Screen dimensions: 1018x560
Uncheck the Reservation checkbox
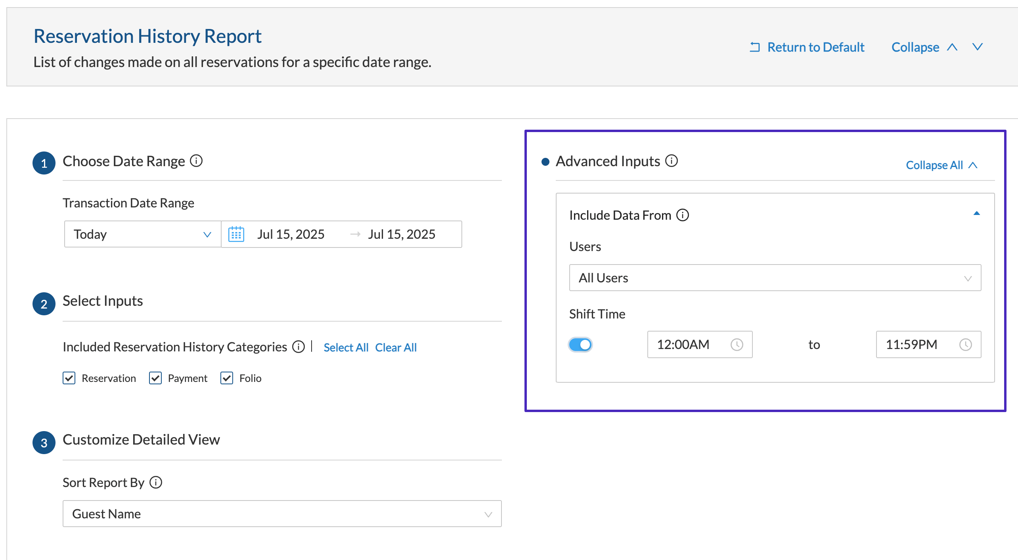point(69,378)
